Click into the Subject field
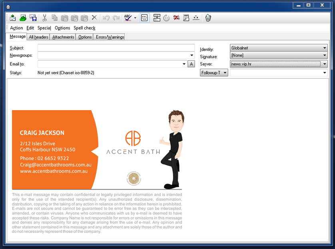 tap(116, 48)
